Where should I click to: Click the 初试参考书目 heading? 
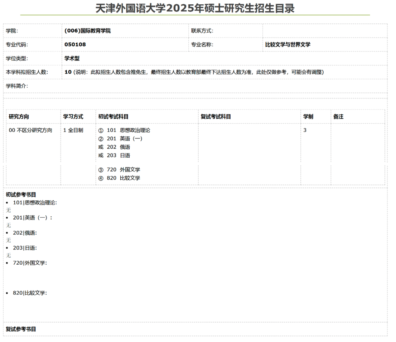pyautogui.click(x=21, y=194)
